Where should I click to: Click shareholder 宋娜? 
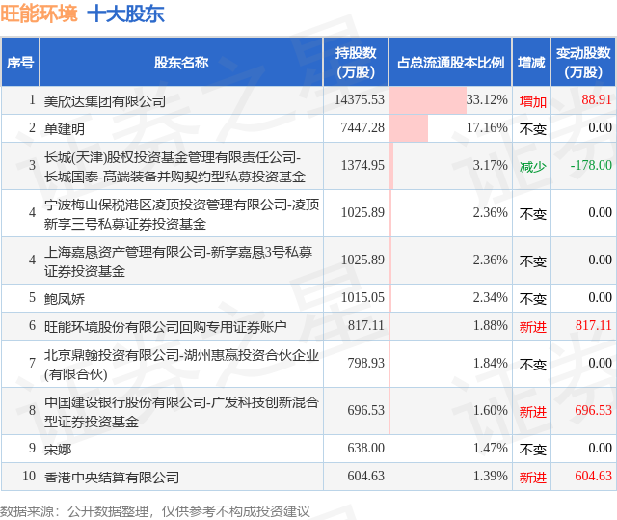coord(58,450)
